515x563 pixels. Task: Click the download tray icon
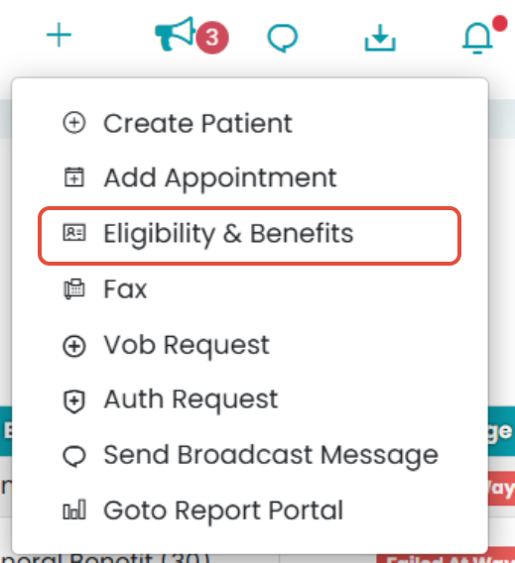380,38
